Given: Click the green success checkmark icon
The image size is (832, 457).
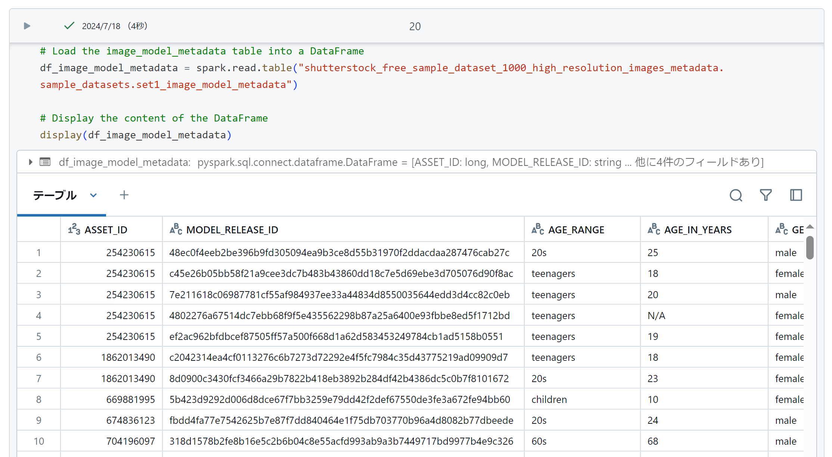Looking at the screenshot, I should [69, 26].
